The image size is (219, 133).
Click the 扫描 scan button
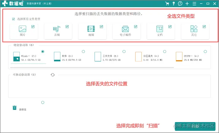tap(195, 126)
